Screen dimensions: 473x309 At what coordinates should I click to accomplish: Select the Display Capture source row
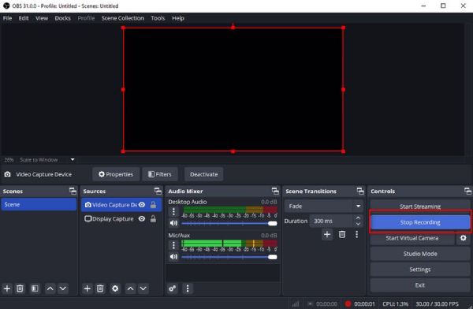point(121,219)
